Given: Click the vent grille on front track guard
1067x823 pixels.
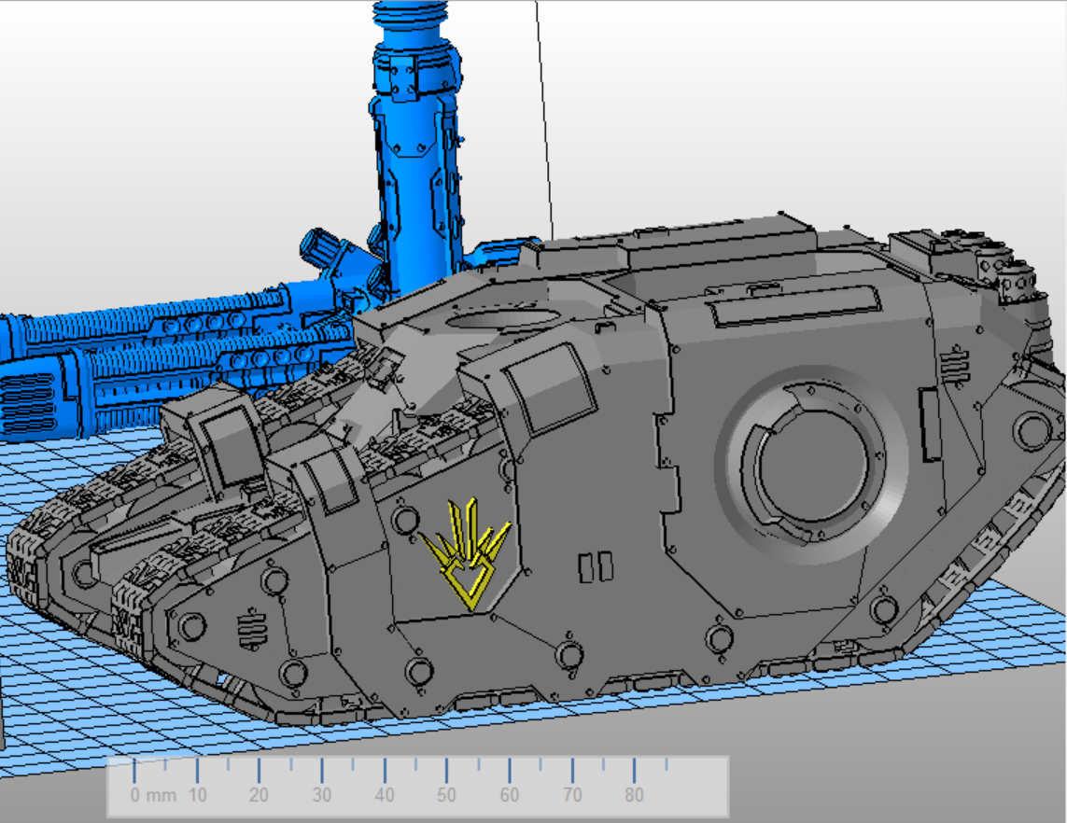Looking at the screenshot, I should 251,630.
